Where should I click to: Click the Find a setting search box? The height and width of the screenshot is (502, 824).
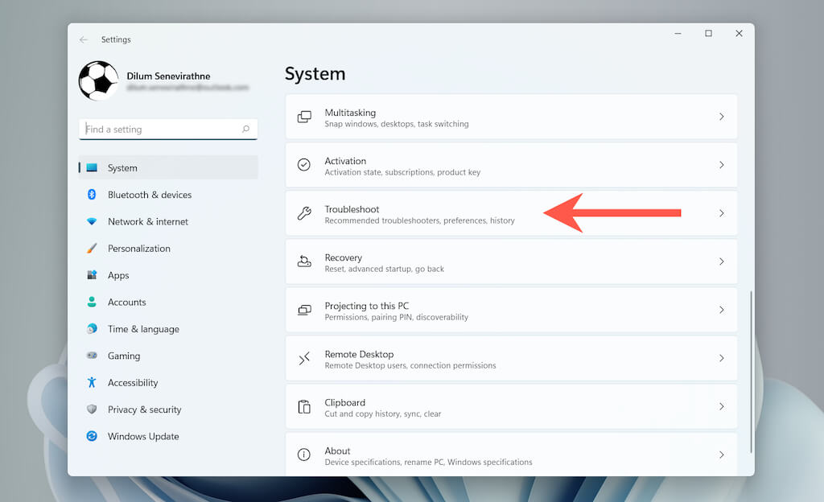pyautogui.click(x=161, y=129)
